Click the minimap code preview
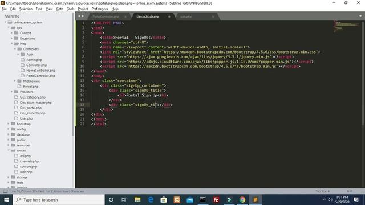 [x=347, y=26]
